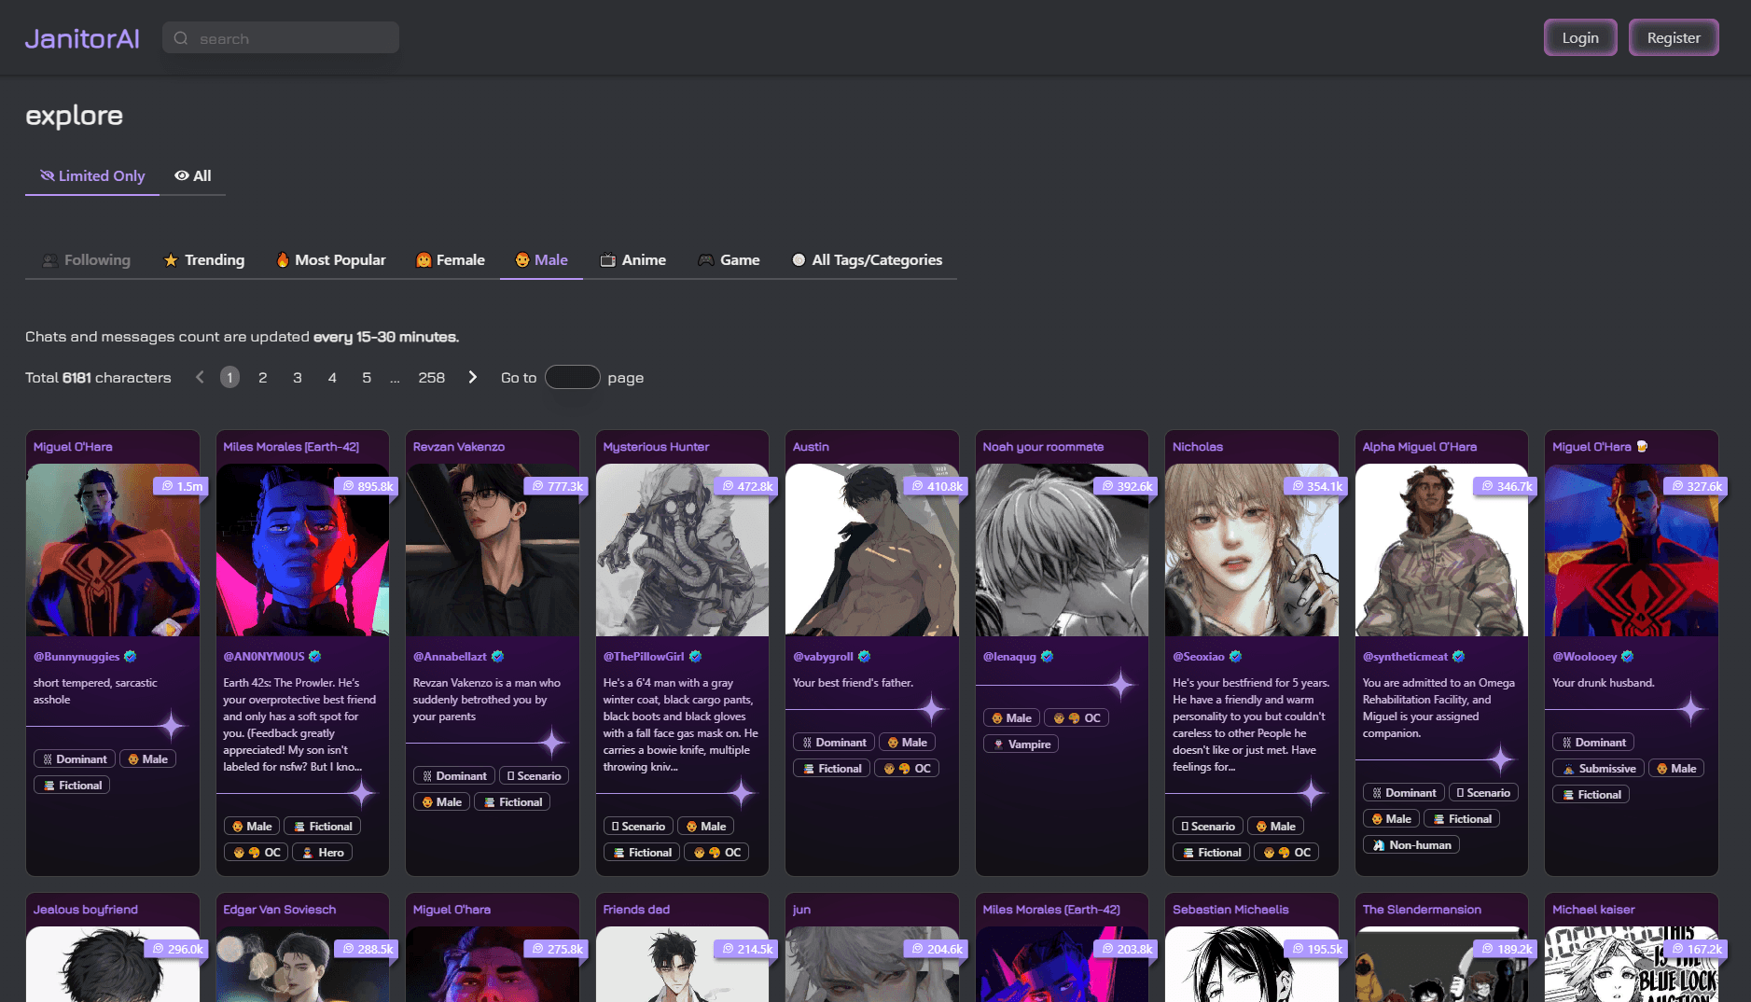The width and height of the screenshot is (1751, 1002).
Task: Expand the All Tags/Categories list
Action: 867,260
